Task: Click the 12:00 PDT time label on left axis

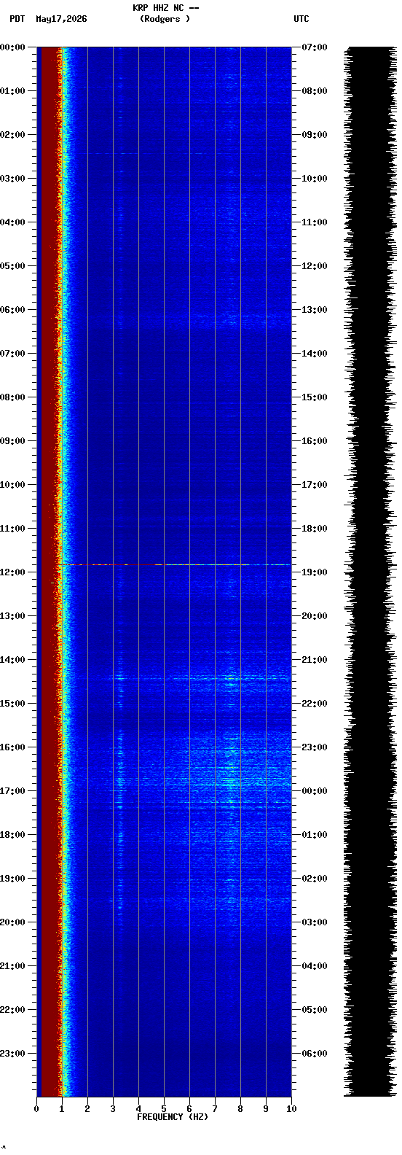Action: (12, 572)
